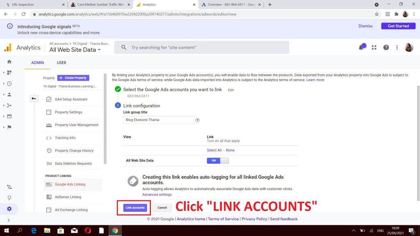Image resolution: width=420 pixels, height=236 pixels.
Task: Open the Admin gear icon in sidebar
Action: point(9,209)
